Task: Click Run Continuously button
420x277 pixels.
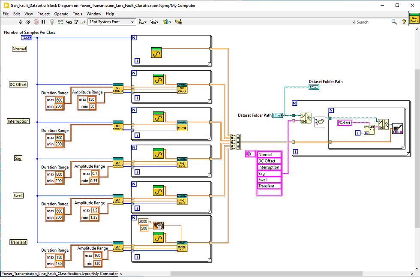Action: pyautogui.click(x=27, y=22)
